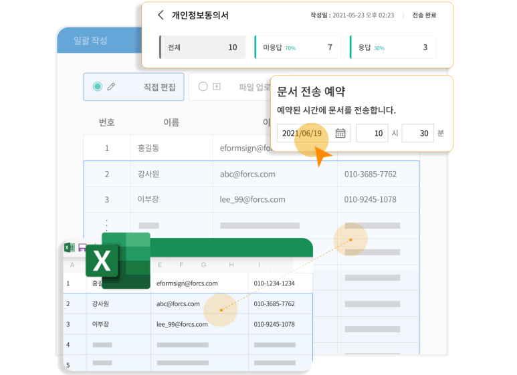
Task: Click 이부장 cell in Excel sheet
Action: coord(118,324)
